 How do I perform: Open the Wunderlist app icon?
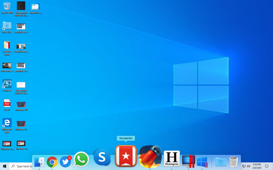click(x=126, y=156)
